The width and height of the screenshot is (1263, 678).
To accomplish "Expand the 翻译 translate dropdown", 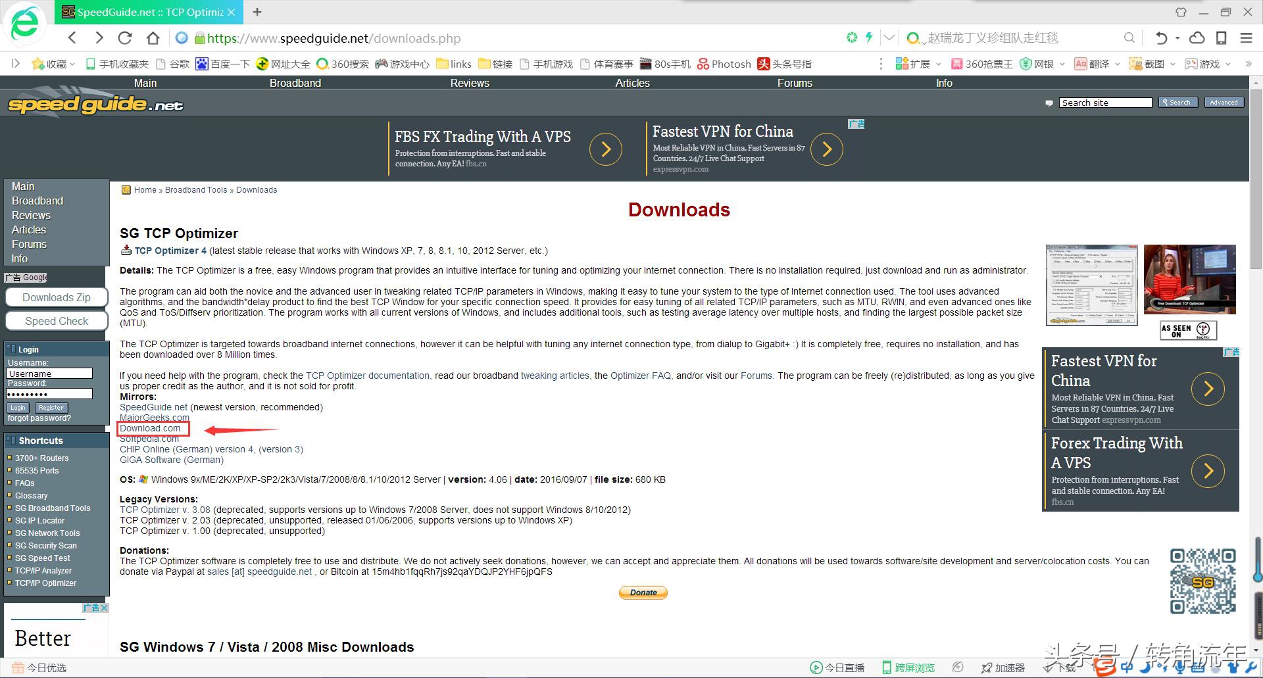I will (1117, 64).
